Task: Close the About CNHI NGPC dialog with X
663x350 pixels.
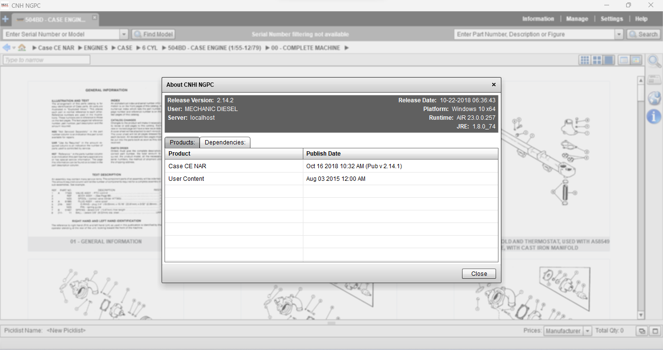Action: (494, 84)
